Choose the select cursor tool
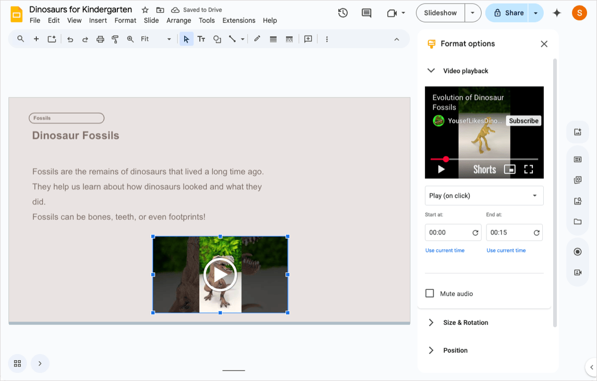Screen dimensions: 597x381 point(186,39)
